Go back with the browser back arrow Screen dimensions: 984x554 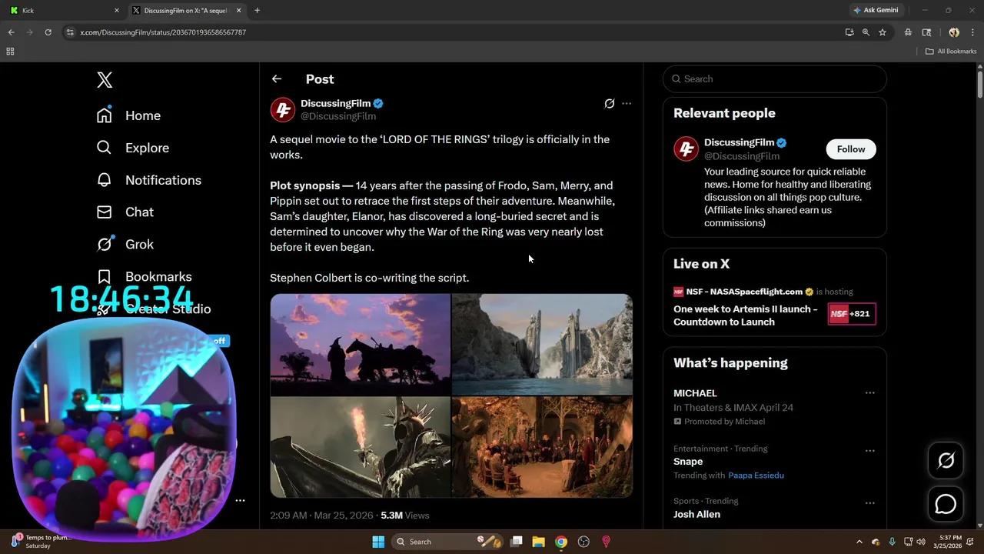point(11,32)
